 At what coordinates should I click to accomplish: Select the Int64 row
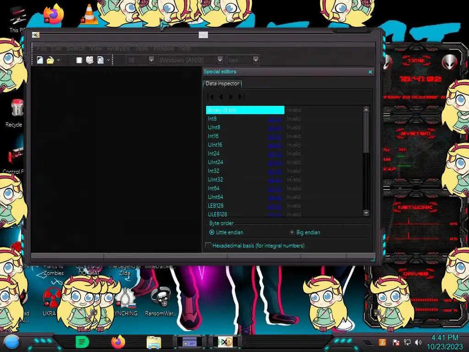coord(284,188)
